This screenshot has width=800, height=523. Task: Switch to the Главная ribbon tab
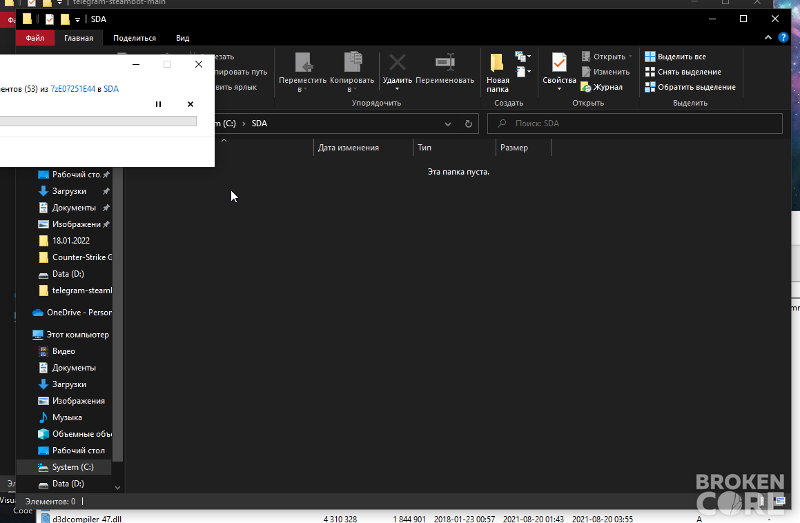click(x=79, y=38)
